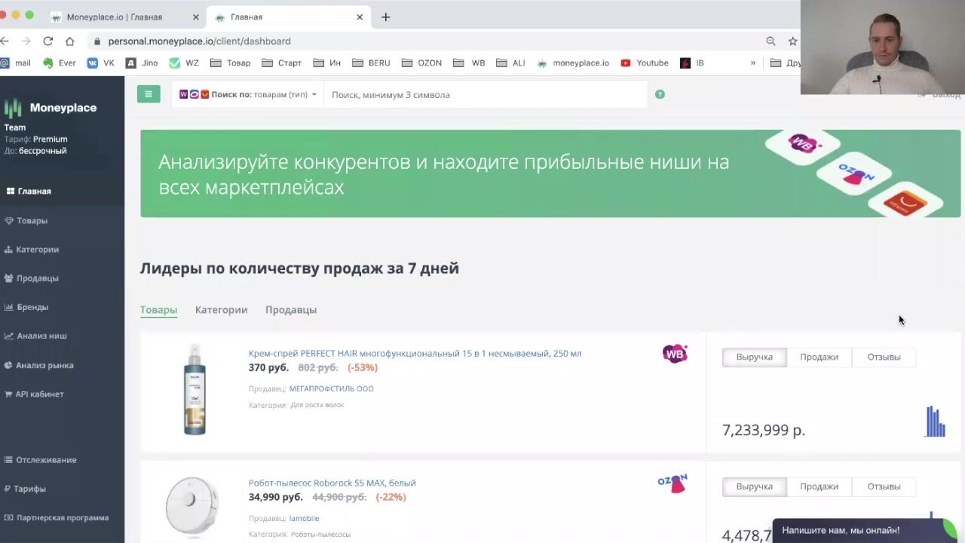The width and height of the screenshot is (965, 543).
Task: Open category Для роста волос link
Action: pyautogui.click(x=317, y=405)
